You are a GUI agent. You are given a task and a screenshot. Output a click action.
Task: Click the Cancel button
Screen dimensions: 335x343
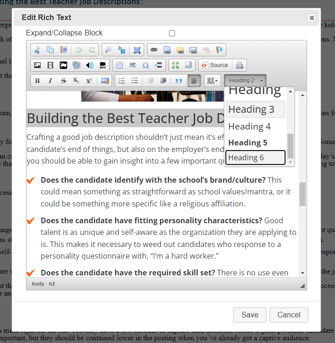[289, 315]
